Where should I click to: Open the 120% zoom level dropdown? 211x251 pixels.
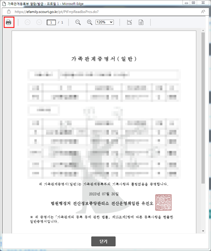coord(104,22)
